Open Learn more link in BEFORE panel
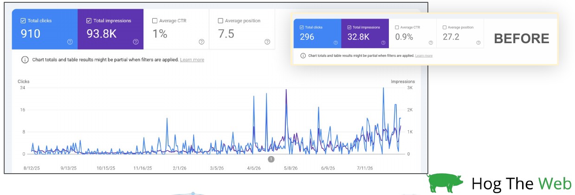 pyautogui.click(x=424, y=56)
